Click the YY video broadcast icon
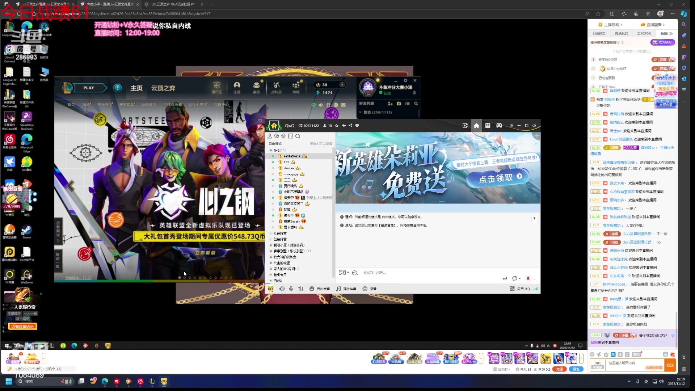Image resolution: width=695 pixels, height=391 pixels. pos(465,126)
